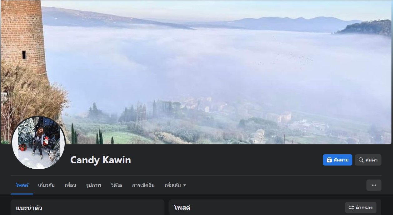Click the Candy Kawin profile name
The height and width of the screenshot is (215, 393).
click(101, 160)
